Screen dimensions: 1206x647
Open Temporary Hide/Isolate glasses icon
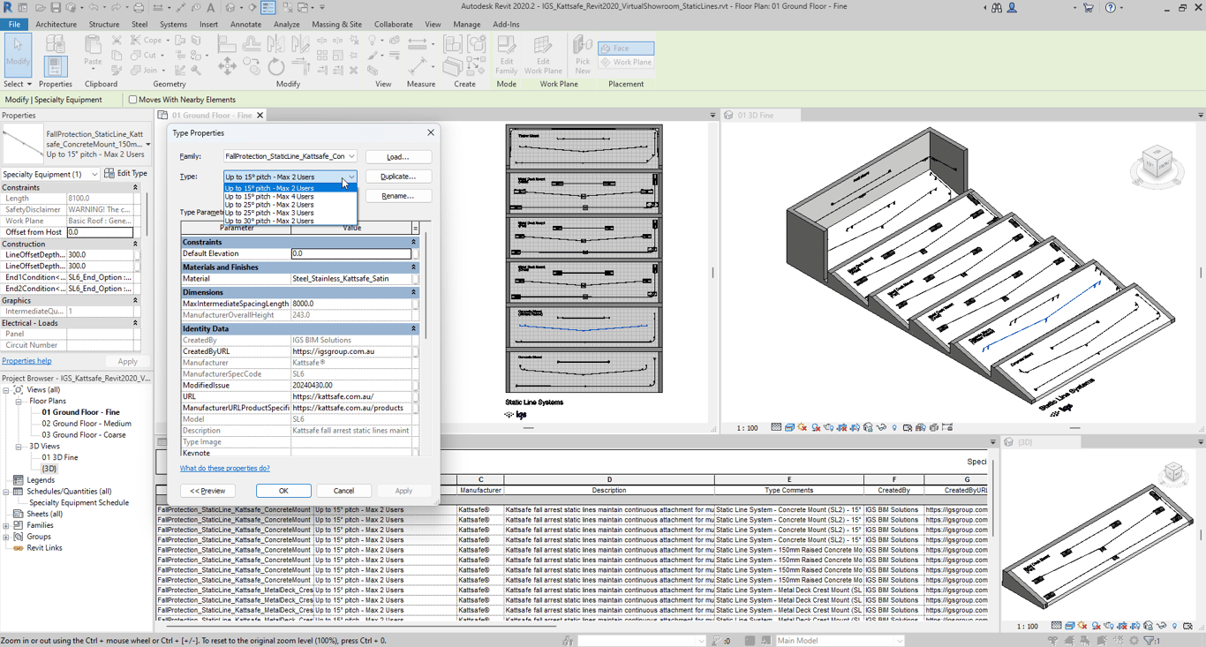pyautogui.click(x=879, y=427)
